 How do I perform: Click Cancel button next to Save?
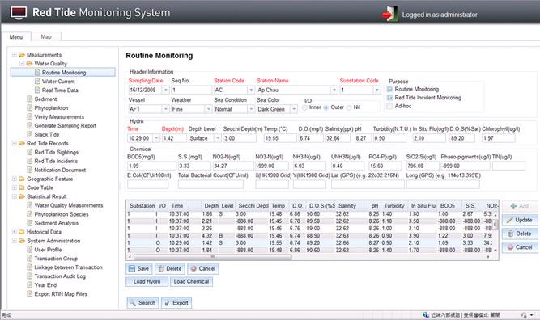click(203, 269)
